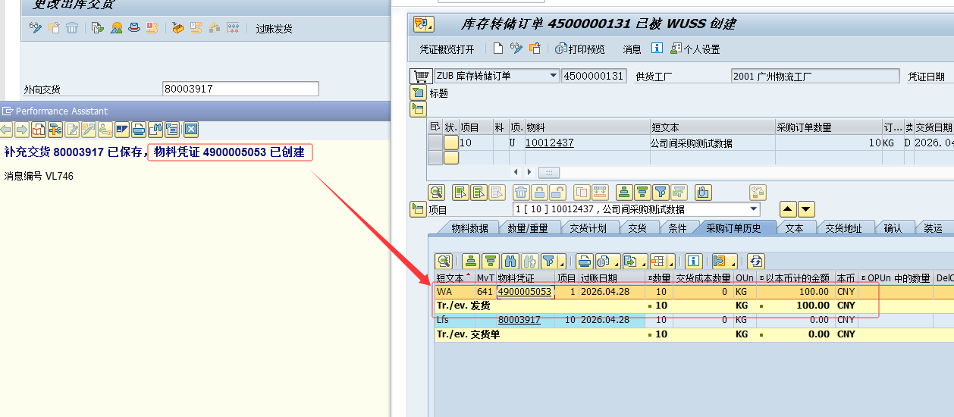Viewport: 954px width, 417px height.
Task: Click the print icon in Performance Assistant
Action: 140,129
